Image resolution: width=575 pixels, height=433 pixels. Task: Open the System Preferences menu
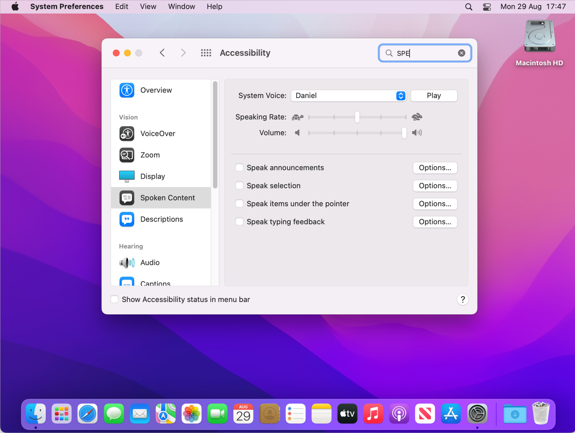tap(67, 6)
